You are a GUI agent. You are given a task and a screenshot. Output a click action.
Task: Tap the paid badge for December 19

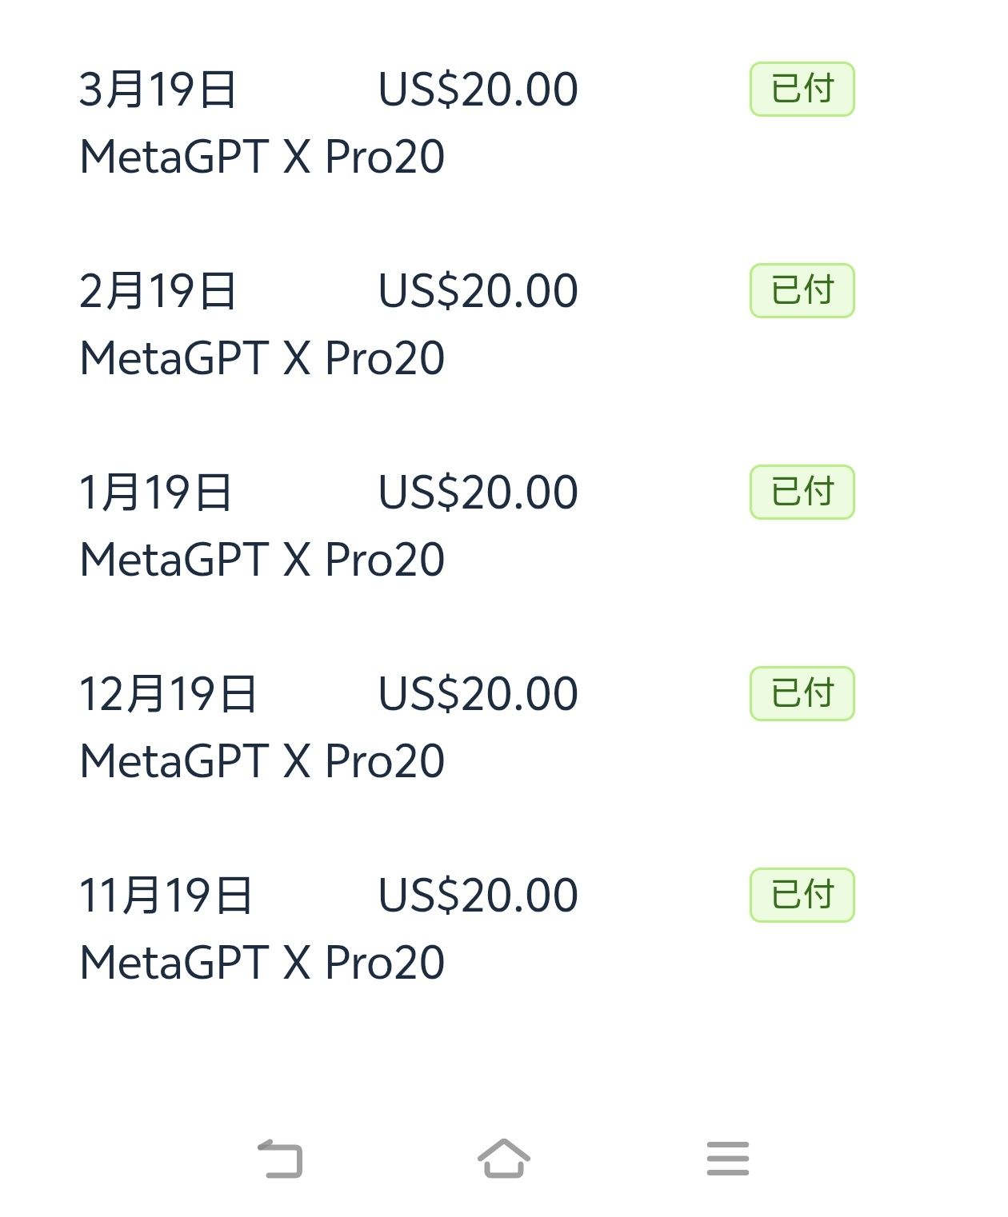pyautogui.click(x=802, y=693)
